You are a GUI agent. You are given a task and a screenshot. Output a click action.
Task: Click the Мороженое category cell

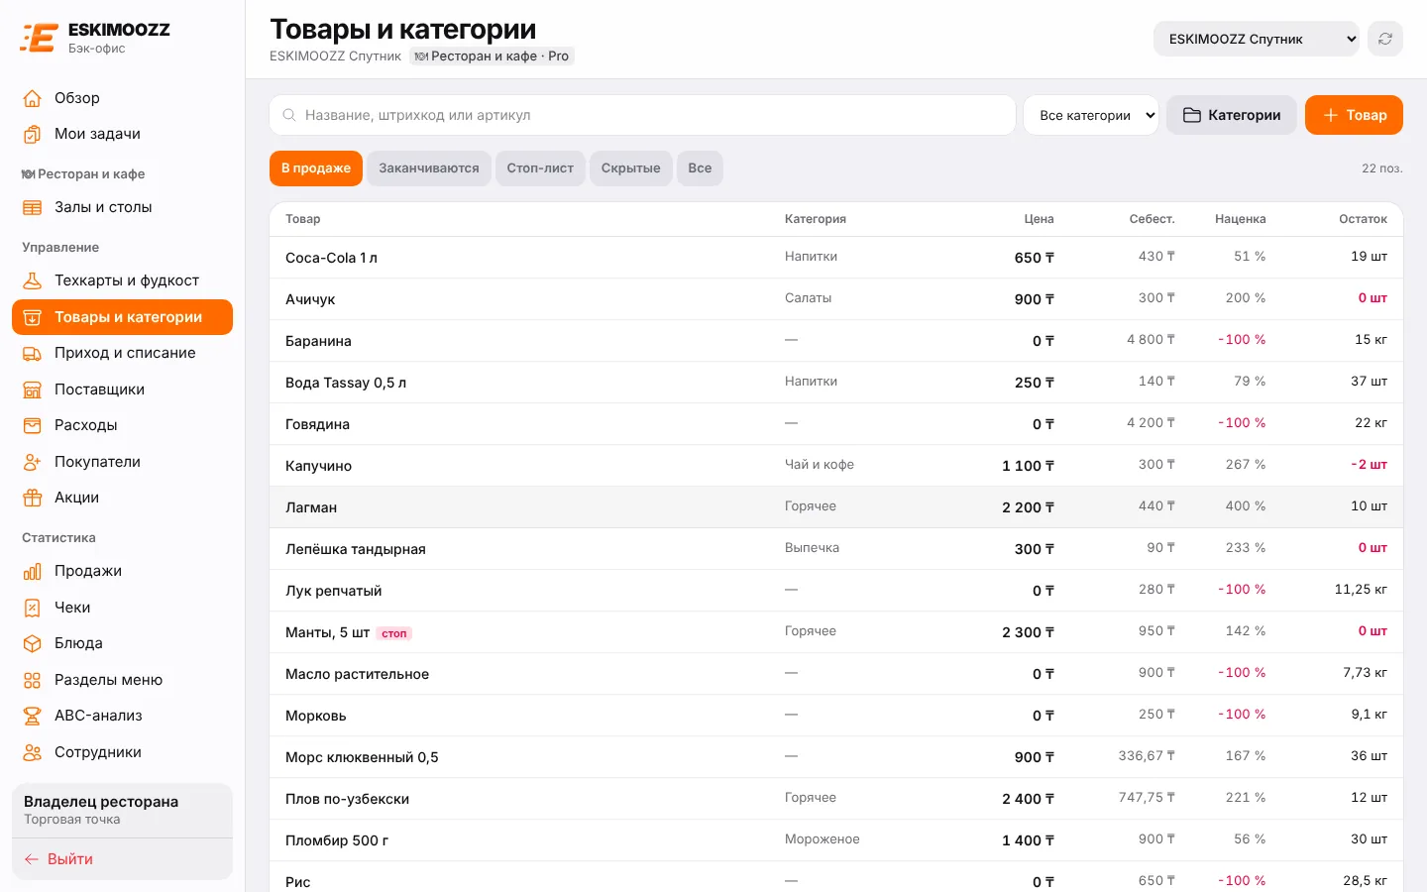coord(823,839)
